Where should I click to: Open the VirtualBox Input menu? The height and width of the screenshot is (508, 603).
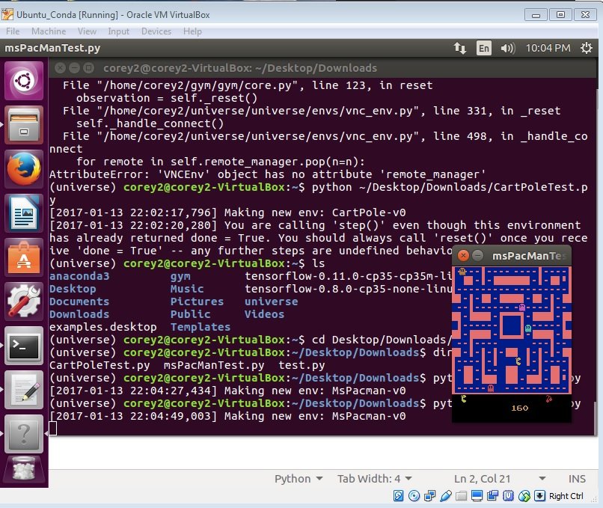click(118, 31)
